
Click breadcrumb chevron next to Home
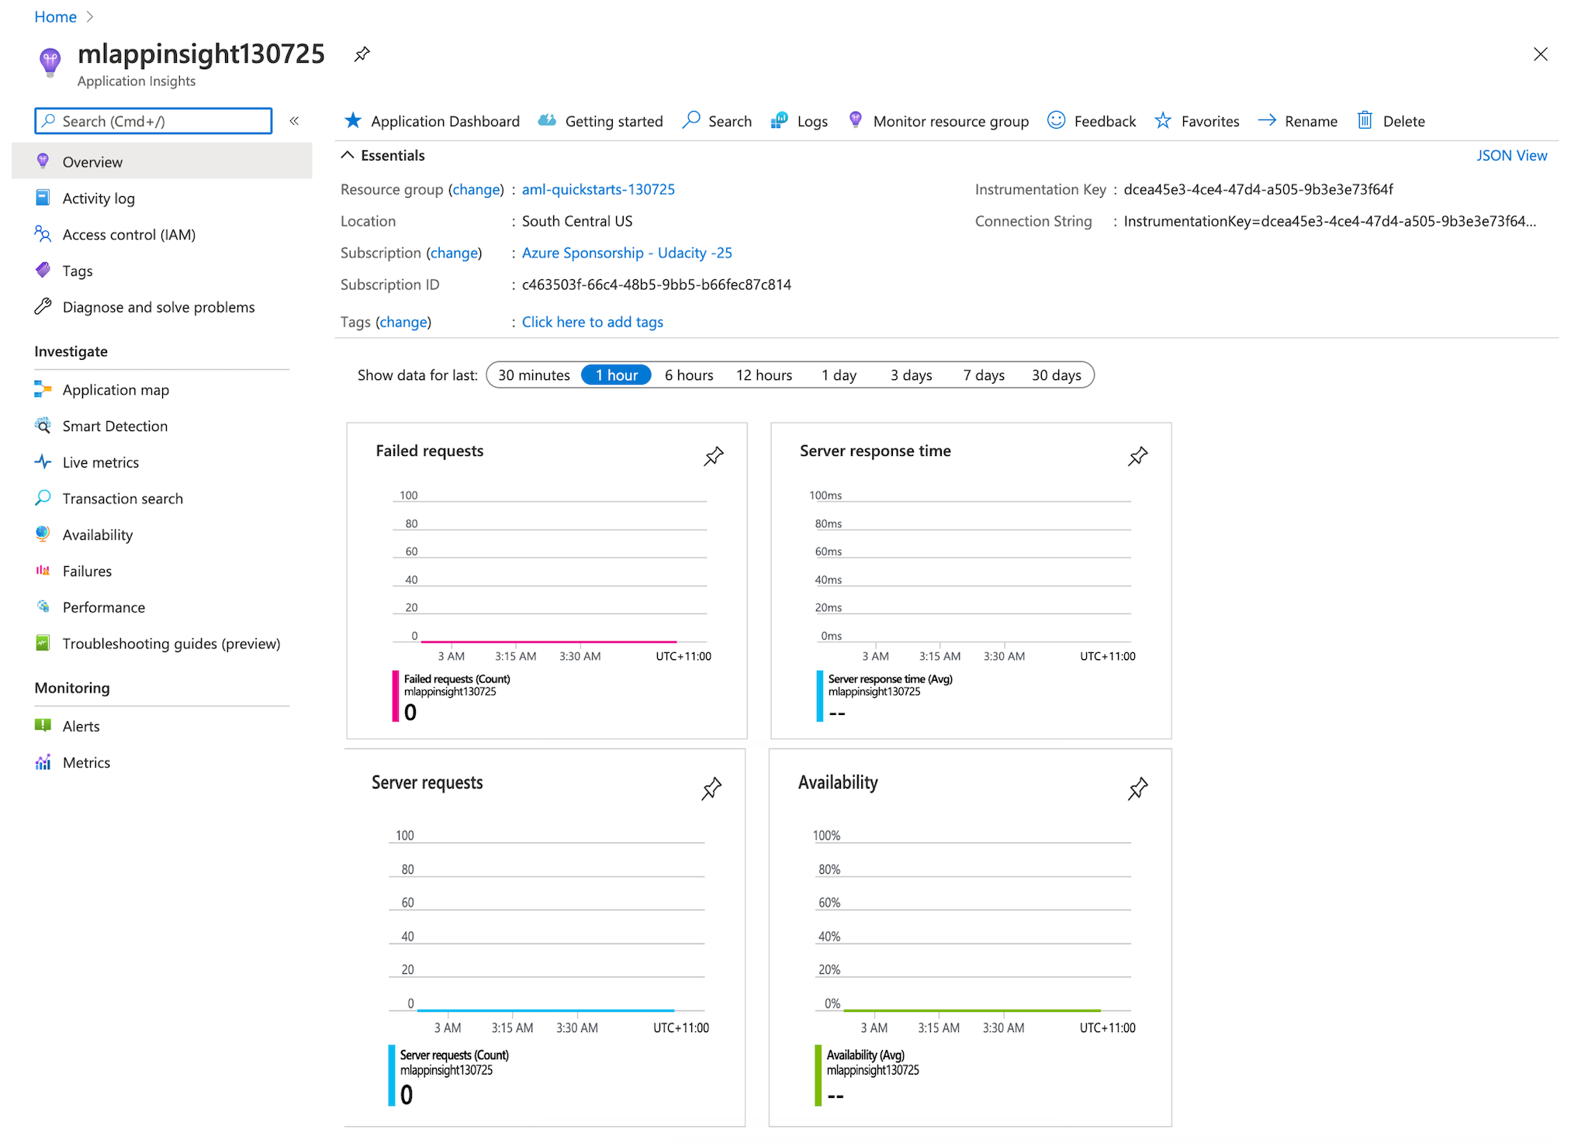pos(90,17)
